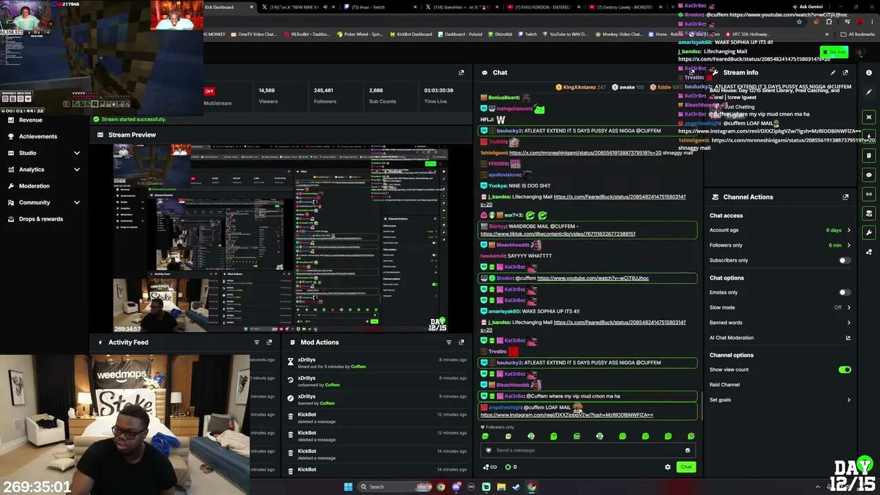Image resolution: width=880 pixels, height=495 pixels.
Task: Switch to the lmao - Twitch tab
Action: tap(379, 7)
